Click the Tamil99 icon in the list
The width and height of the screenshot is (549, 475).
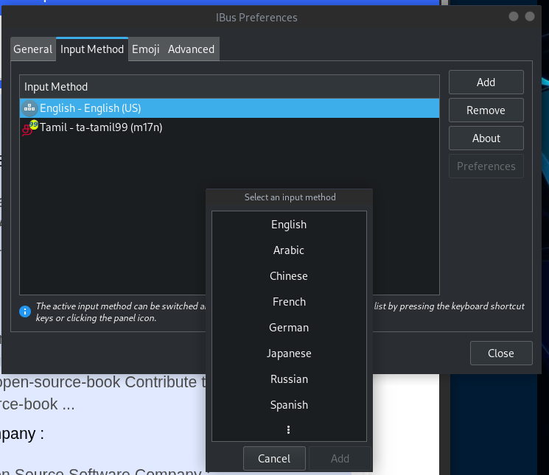[x=29, y=127]
